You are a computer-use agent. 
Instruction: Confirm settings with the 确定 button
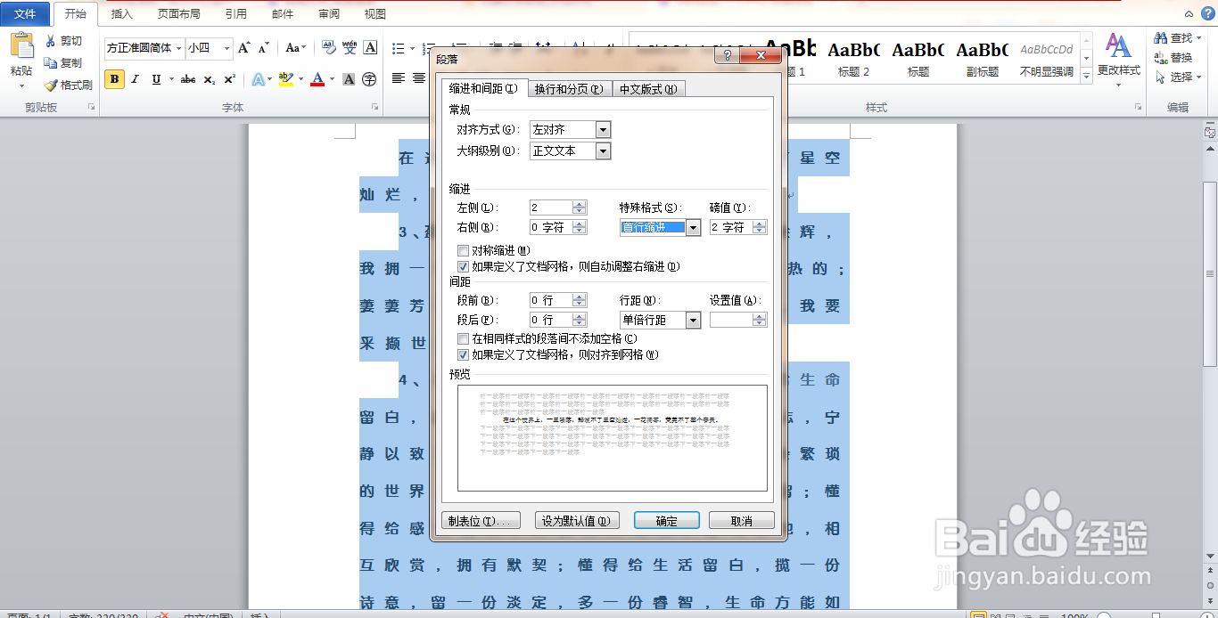click(666, 519)
